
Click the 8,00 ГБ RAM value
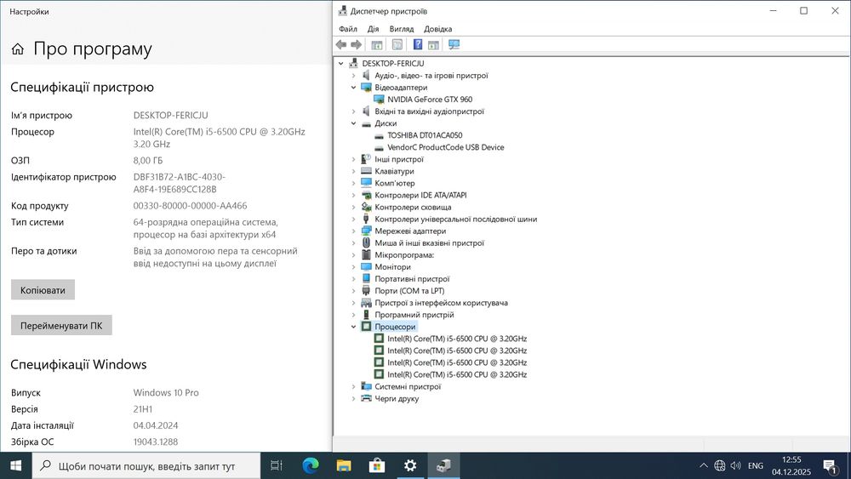click(148, 161)
